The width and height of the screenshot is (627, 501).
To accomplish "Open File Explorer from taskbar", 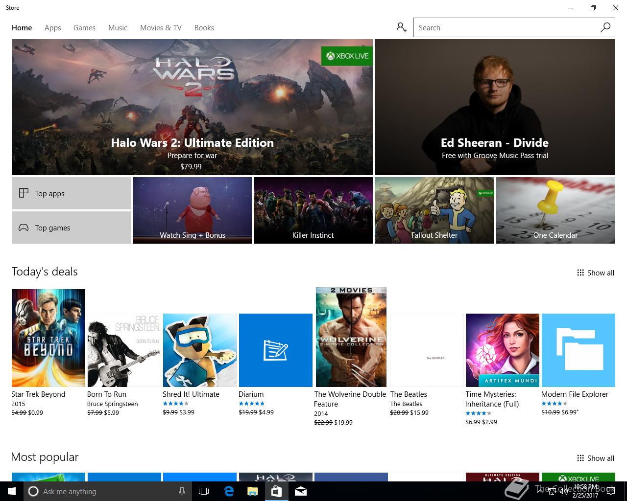I will pos(252,491).
